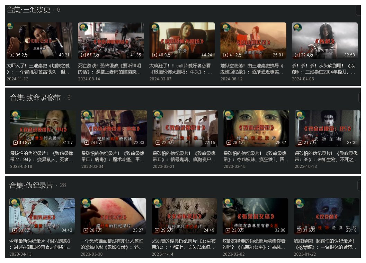Screen dimensions: 366x263
Task: Click the play count icon showing 23.0万
Action: pyautogui.click(x=228, y=230)
